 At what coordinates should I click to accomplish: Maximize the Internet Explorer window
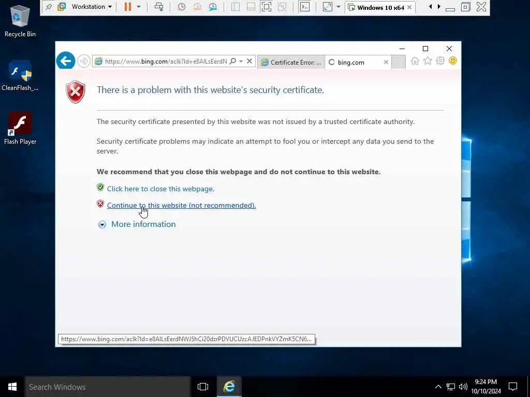click(425, 49)
